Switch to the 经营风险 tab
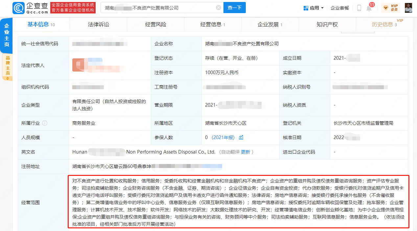Viewport: 417px width, 231px height. click(155, 24)
